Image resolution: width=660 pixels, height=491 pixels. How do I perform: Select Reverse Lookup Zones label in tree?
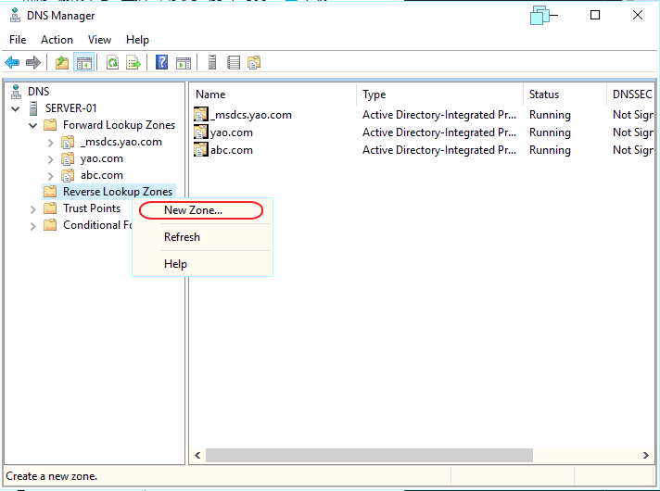click(118, 192)
